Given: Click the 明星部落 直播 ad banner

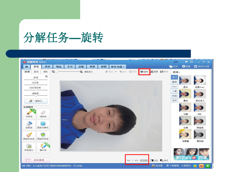Looking at the screenshot, I should click(x=191, y=154).
